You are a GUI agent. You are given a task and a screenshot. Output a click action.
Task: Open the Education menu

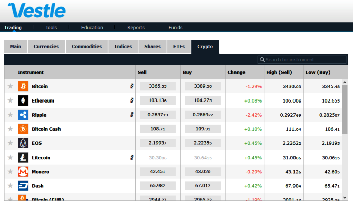pos(92,27)
